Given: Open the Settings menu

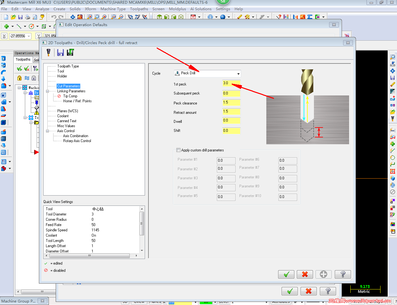Looking at the screenshot, I should pyautogui.click(x=223, y=9).
